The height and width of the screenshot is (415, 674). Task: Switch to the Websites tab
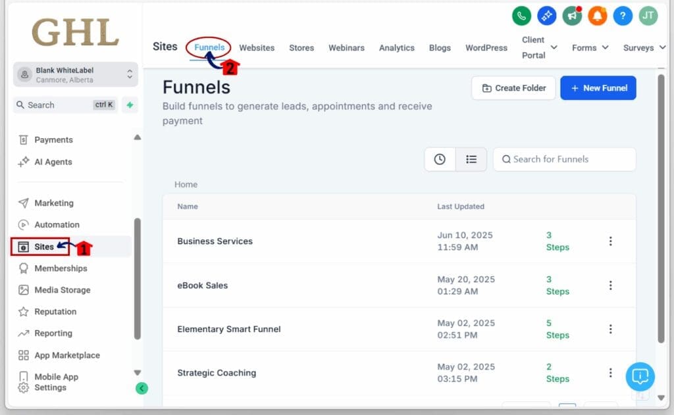(x=257, y=48)
